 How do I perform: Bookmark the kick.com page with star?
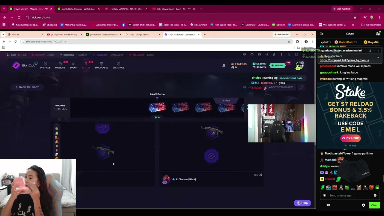pos(355,17)
